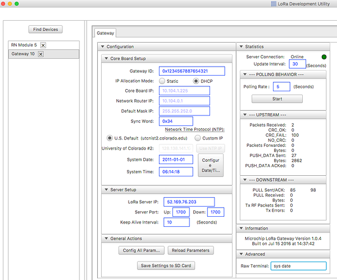The width and height of the screenshot is (337, 280).
Task: Click the Configure Date/Time button
Action: [x=211, y=165]
